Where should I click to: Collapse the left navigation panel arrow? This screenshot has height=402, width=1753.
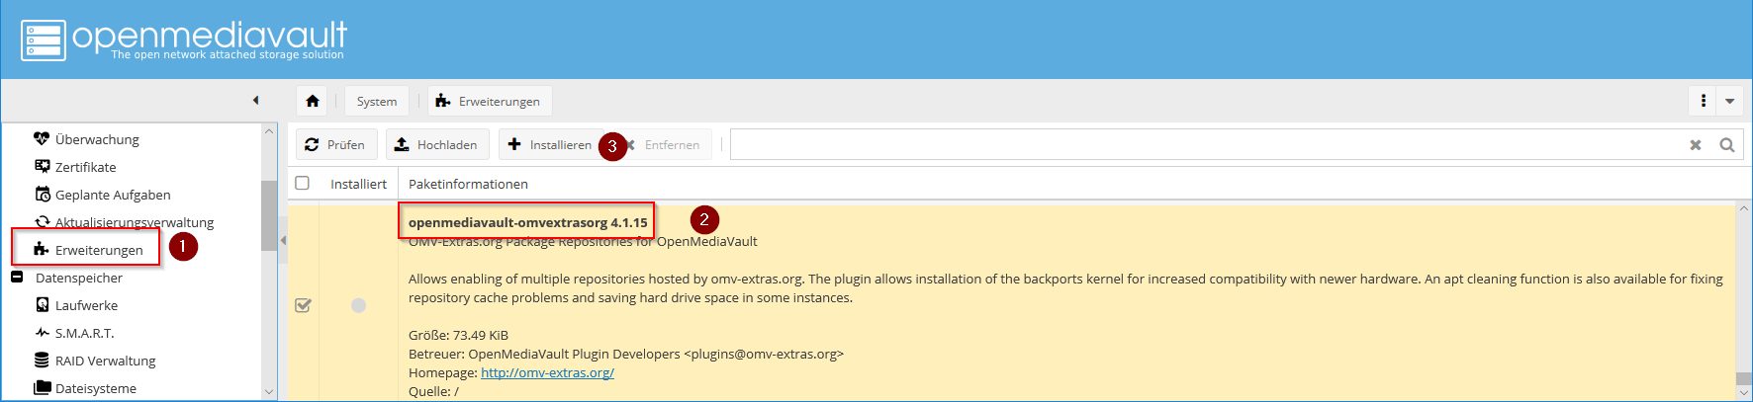(255, 100)
